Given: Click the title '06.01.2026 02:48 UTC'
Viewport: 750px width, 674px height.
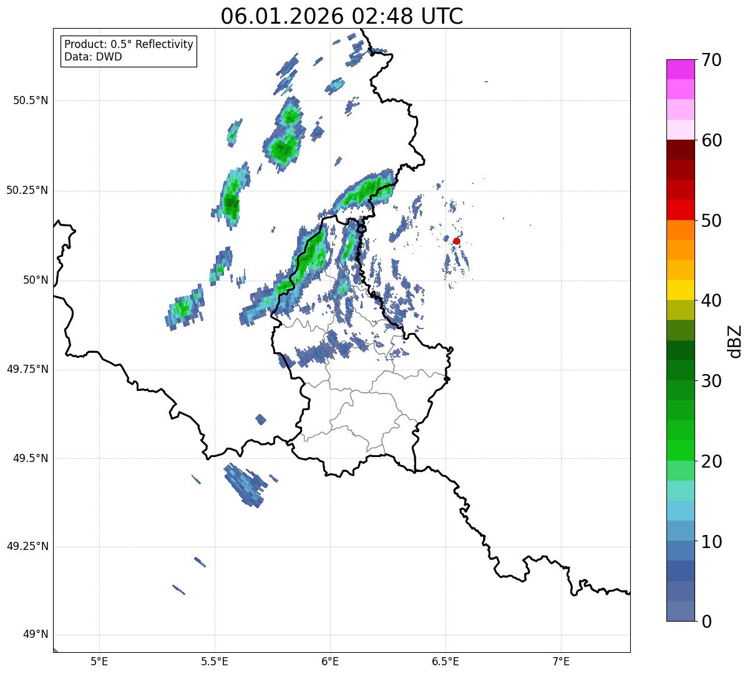Looking at the screenshot, I should [342, 16].
